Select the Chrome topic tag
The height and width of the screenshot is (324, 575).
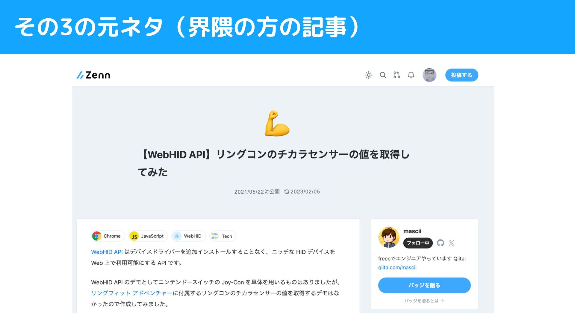[x=108, y=236]
